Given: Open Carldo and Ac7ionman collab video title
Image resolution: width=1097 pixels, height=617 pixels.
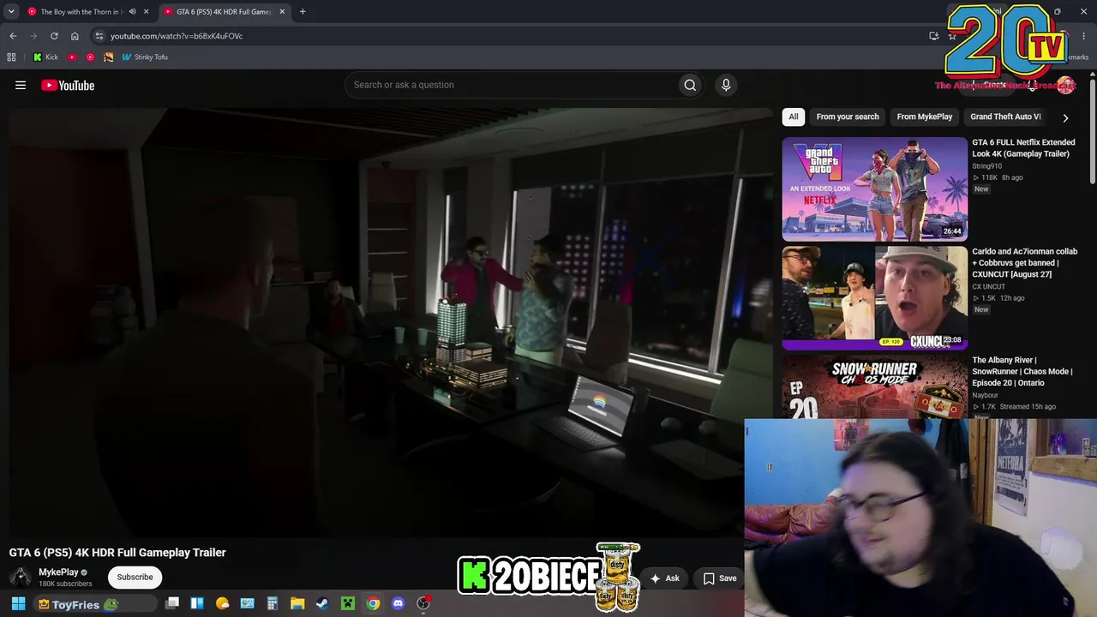Looking at the screenshot, I should tap(1025, 263).
